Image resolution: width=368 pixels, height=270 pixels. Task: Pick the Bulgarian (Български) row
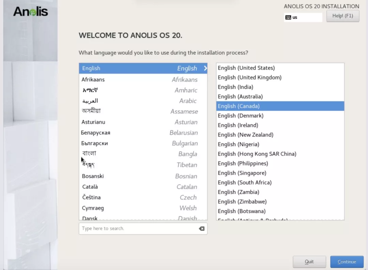(x=143, y=143)
